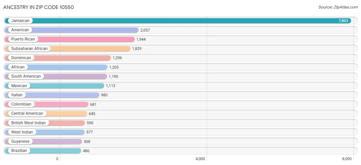The image size is (361, 165).
Task: Click the Ancestry in Zip Code 10550 title
Action: pyautogui.click(x=39, y=7)
